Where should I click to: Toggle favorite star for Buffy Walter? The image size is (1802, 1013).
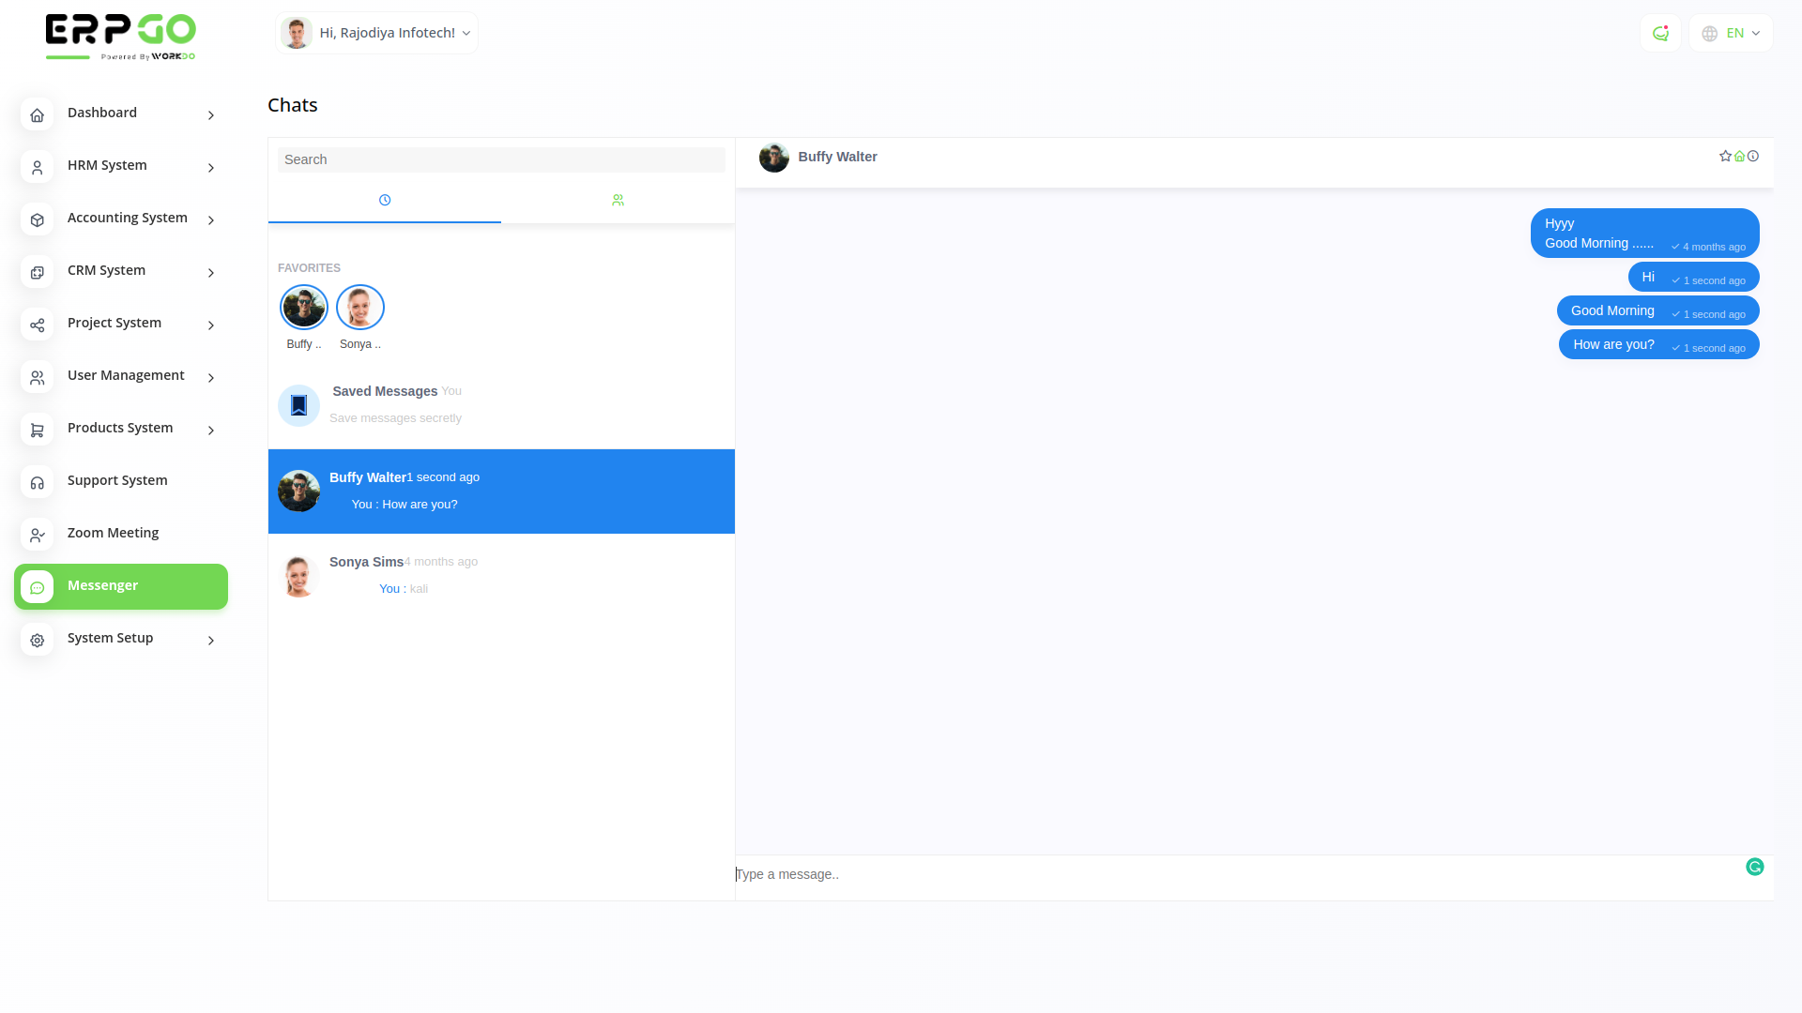coord(1725,157)
